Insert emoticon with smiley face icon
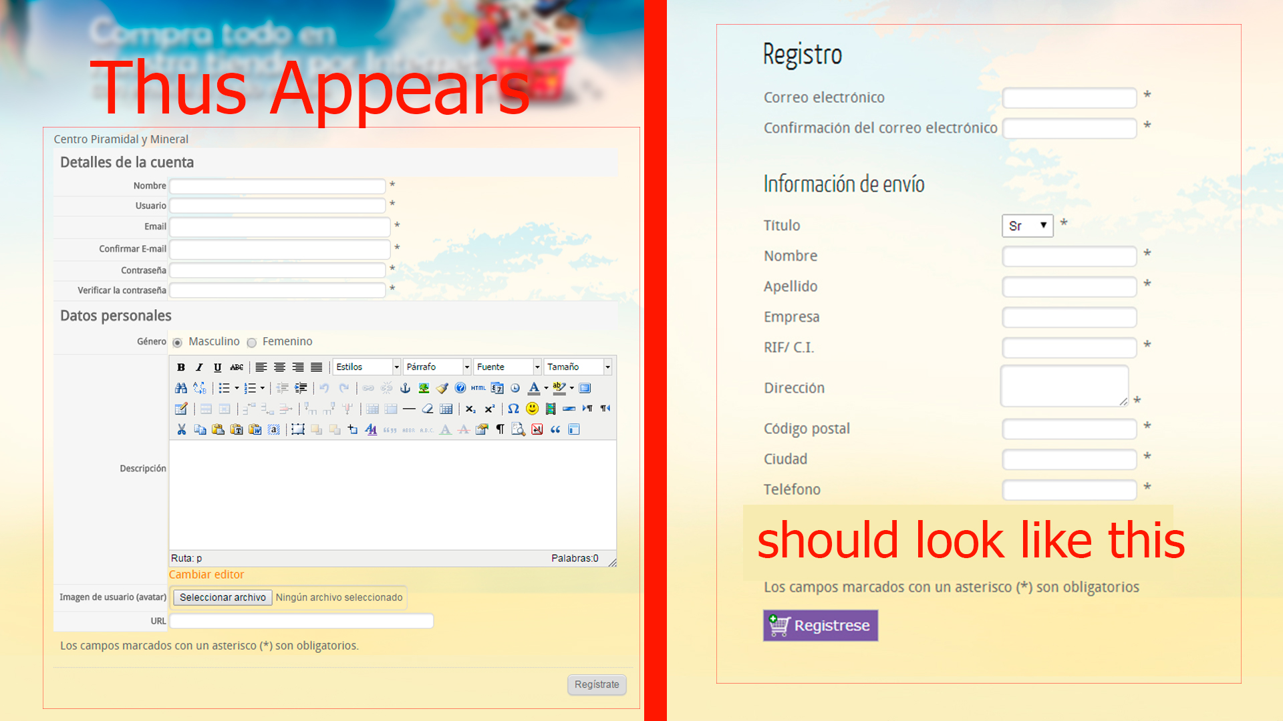This screenshot has width=1283, height=721. click(532, 409)
